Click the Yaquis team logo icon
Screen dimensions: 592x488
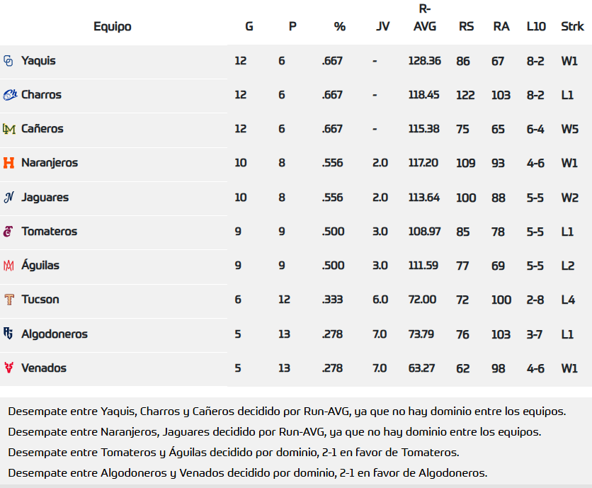[x=8, y=61]
